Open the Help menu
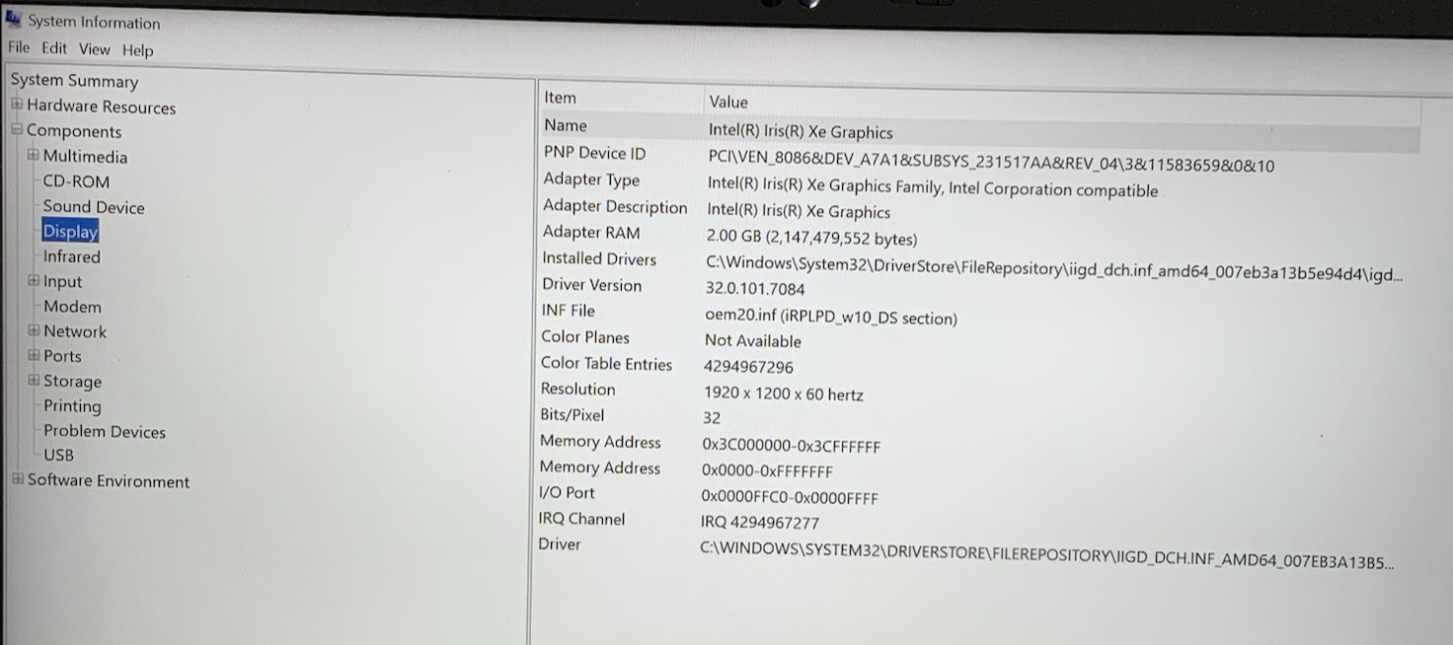The image size is (1453, 645). (x=138, y=50)
